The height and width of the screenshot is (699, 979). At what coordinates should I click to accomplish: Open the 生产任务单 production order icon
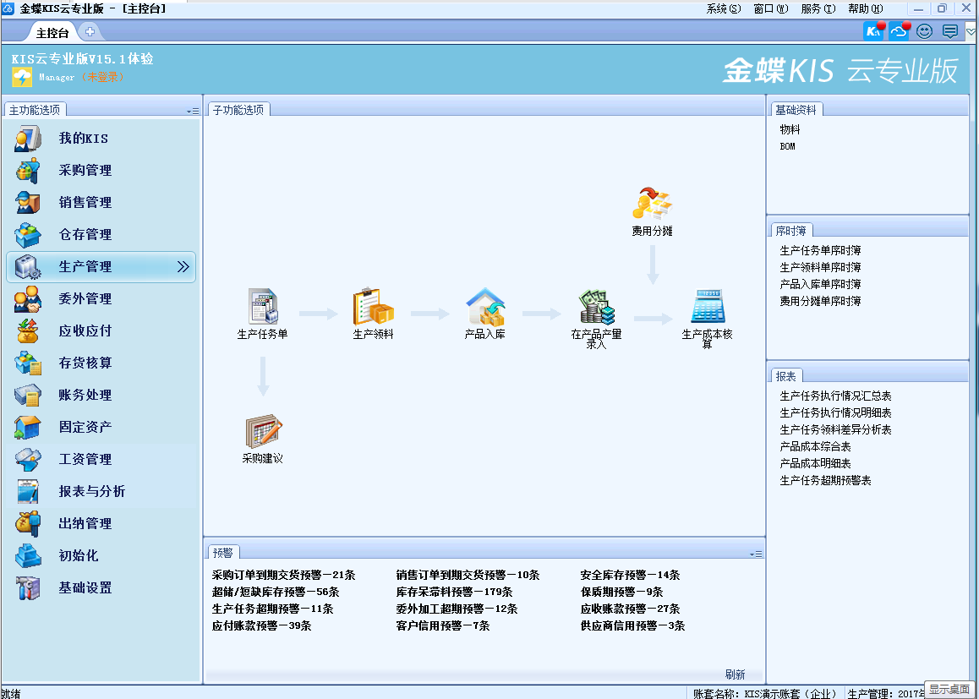(x=262, y=307)
